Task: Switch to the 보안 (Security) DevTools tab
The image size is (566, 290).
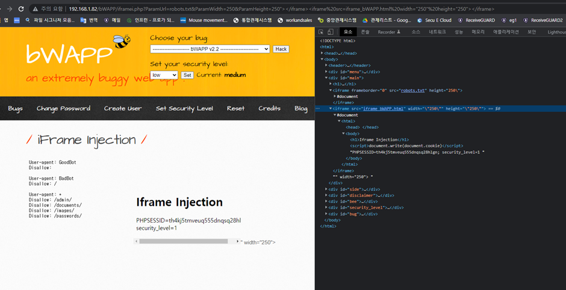Action: click(532, 32)
